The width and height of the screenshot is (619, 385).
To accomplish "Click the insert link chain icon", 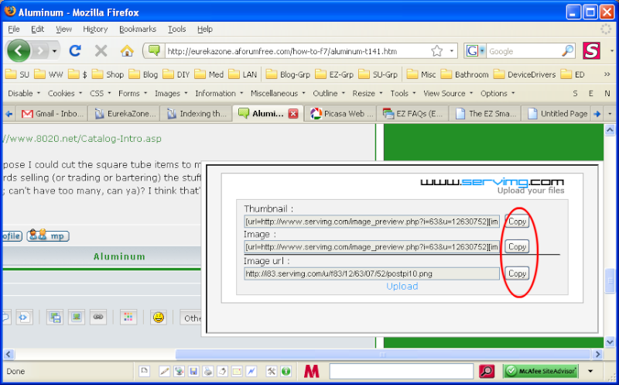I will pyautogui.click(x=98, y=317).
